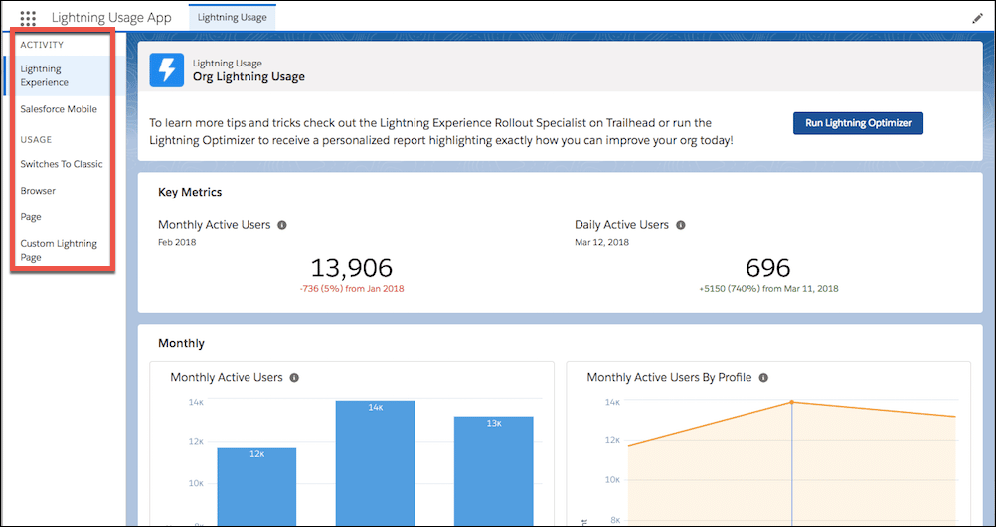996x527 pixels.
Task: Click the ACTIVITY sidebar section label
Action: pos(42,45)
